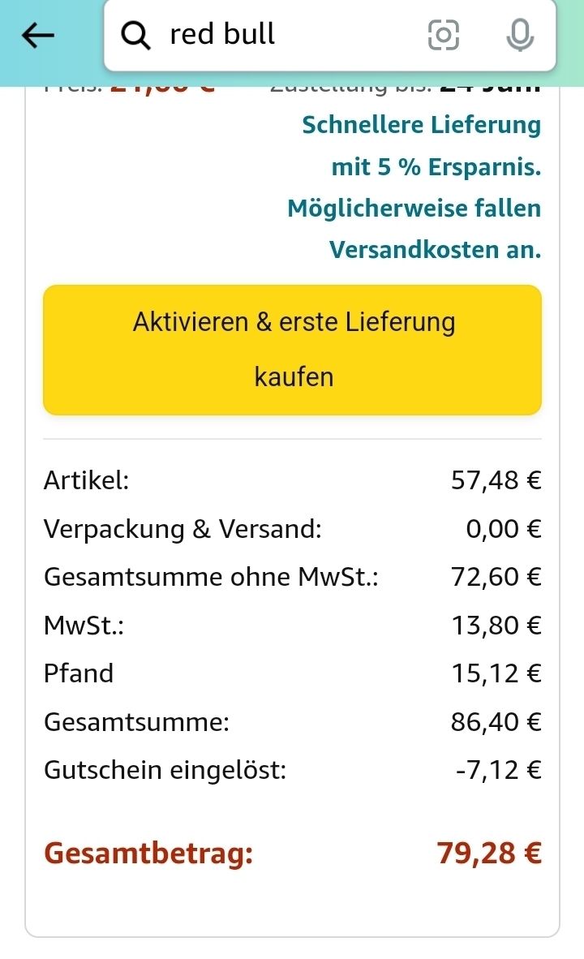Image resolution: width=584 pixels, height=959 pixels.
Task: Tap the "Verpackung & Versand:" row label
Action: click(x=182, y=529)
